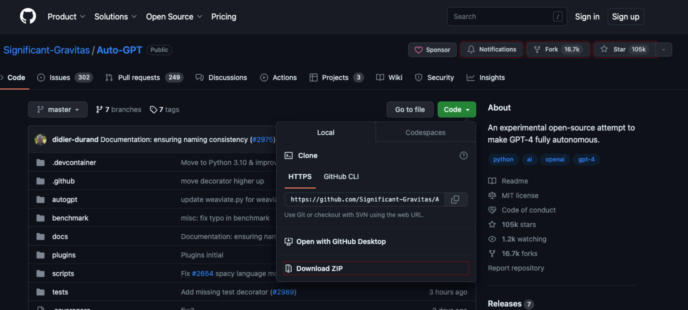Image resolution: width=688 pixels, height=310 pixels.
Task: Click the autogpt folder icon
Action: (41, 199)
